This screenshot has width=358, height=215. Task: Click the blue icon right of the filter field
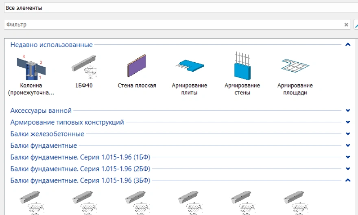[356, 25]
